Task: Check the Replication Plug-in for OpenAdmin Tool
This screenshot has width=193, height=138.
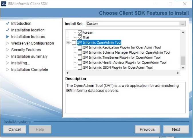Action: pos(80,48)
